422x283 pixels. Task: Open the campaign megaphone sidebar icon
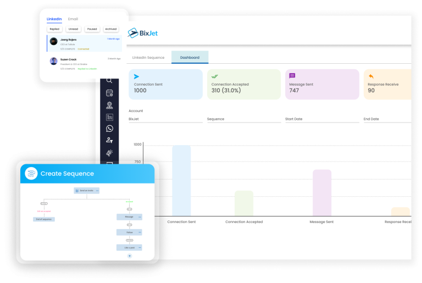(x=109, y=153)
